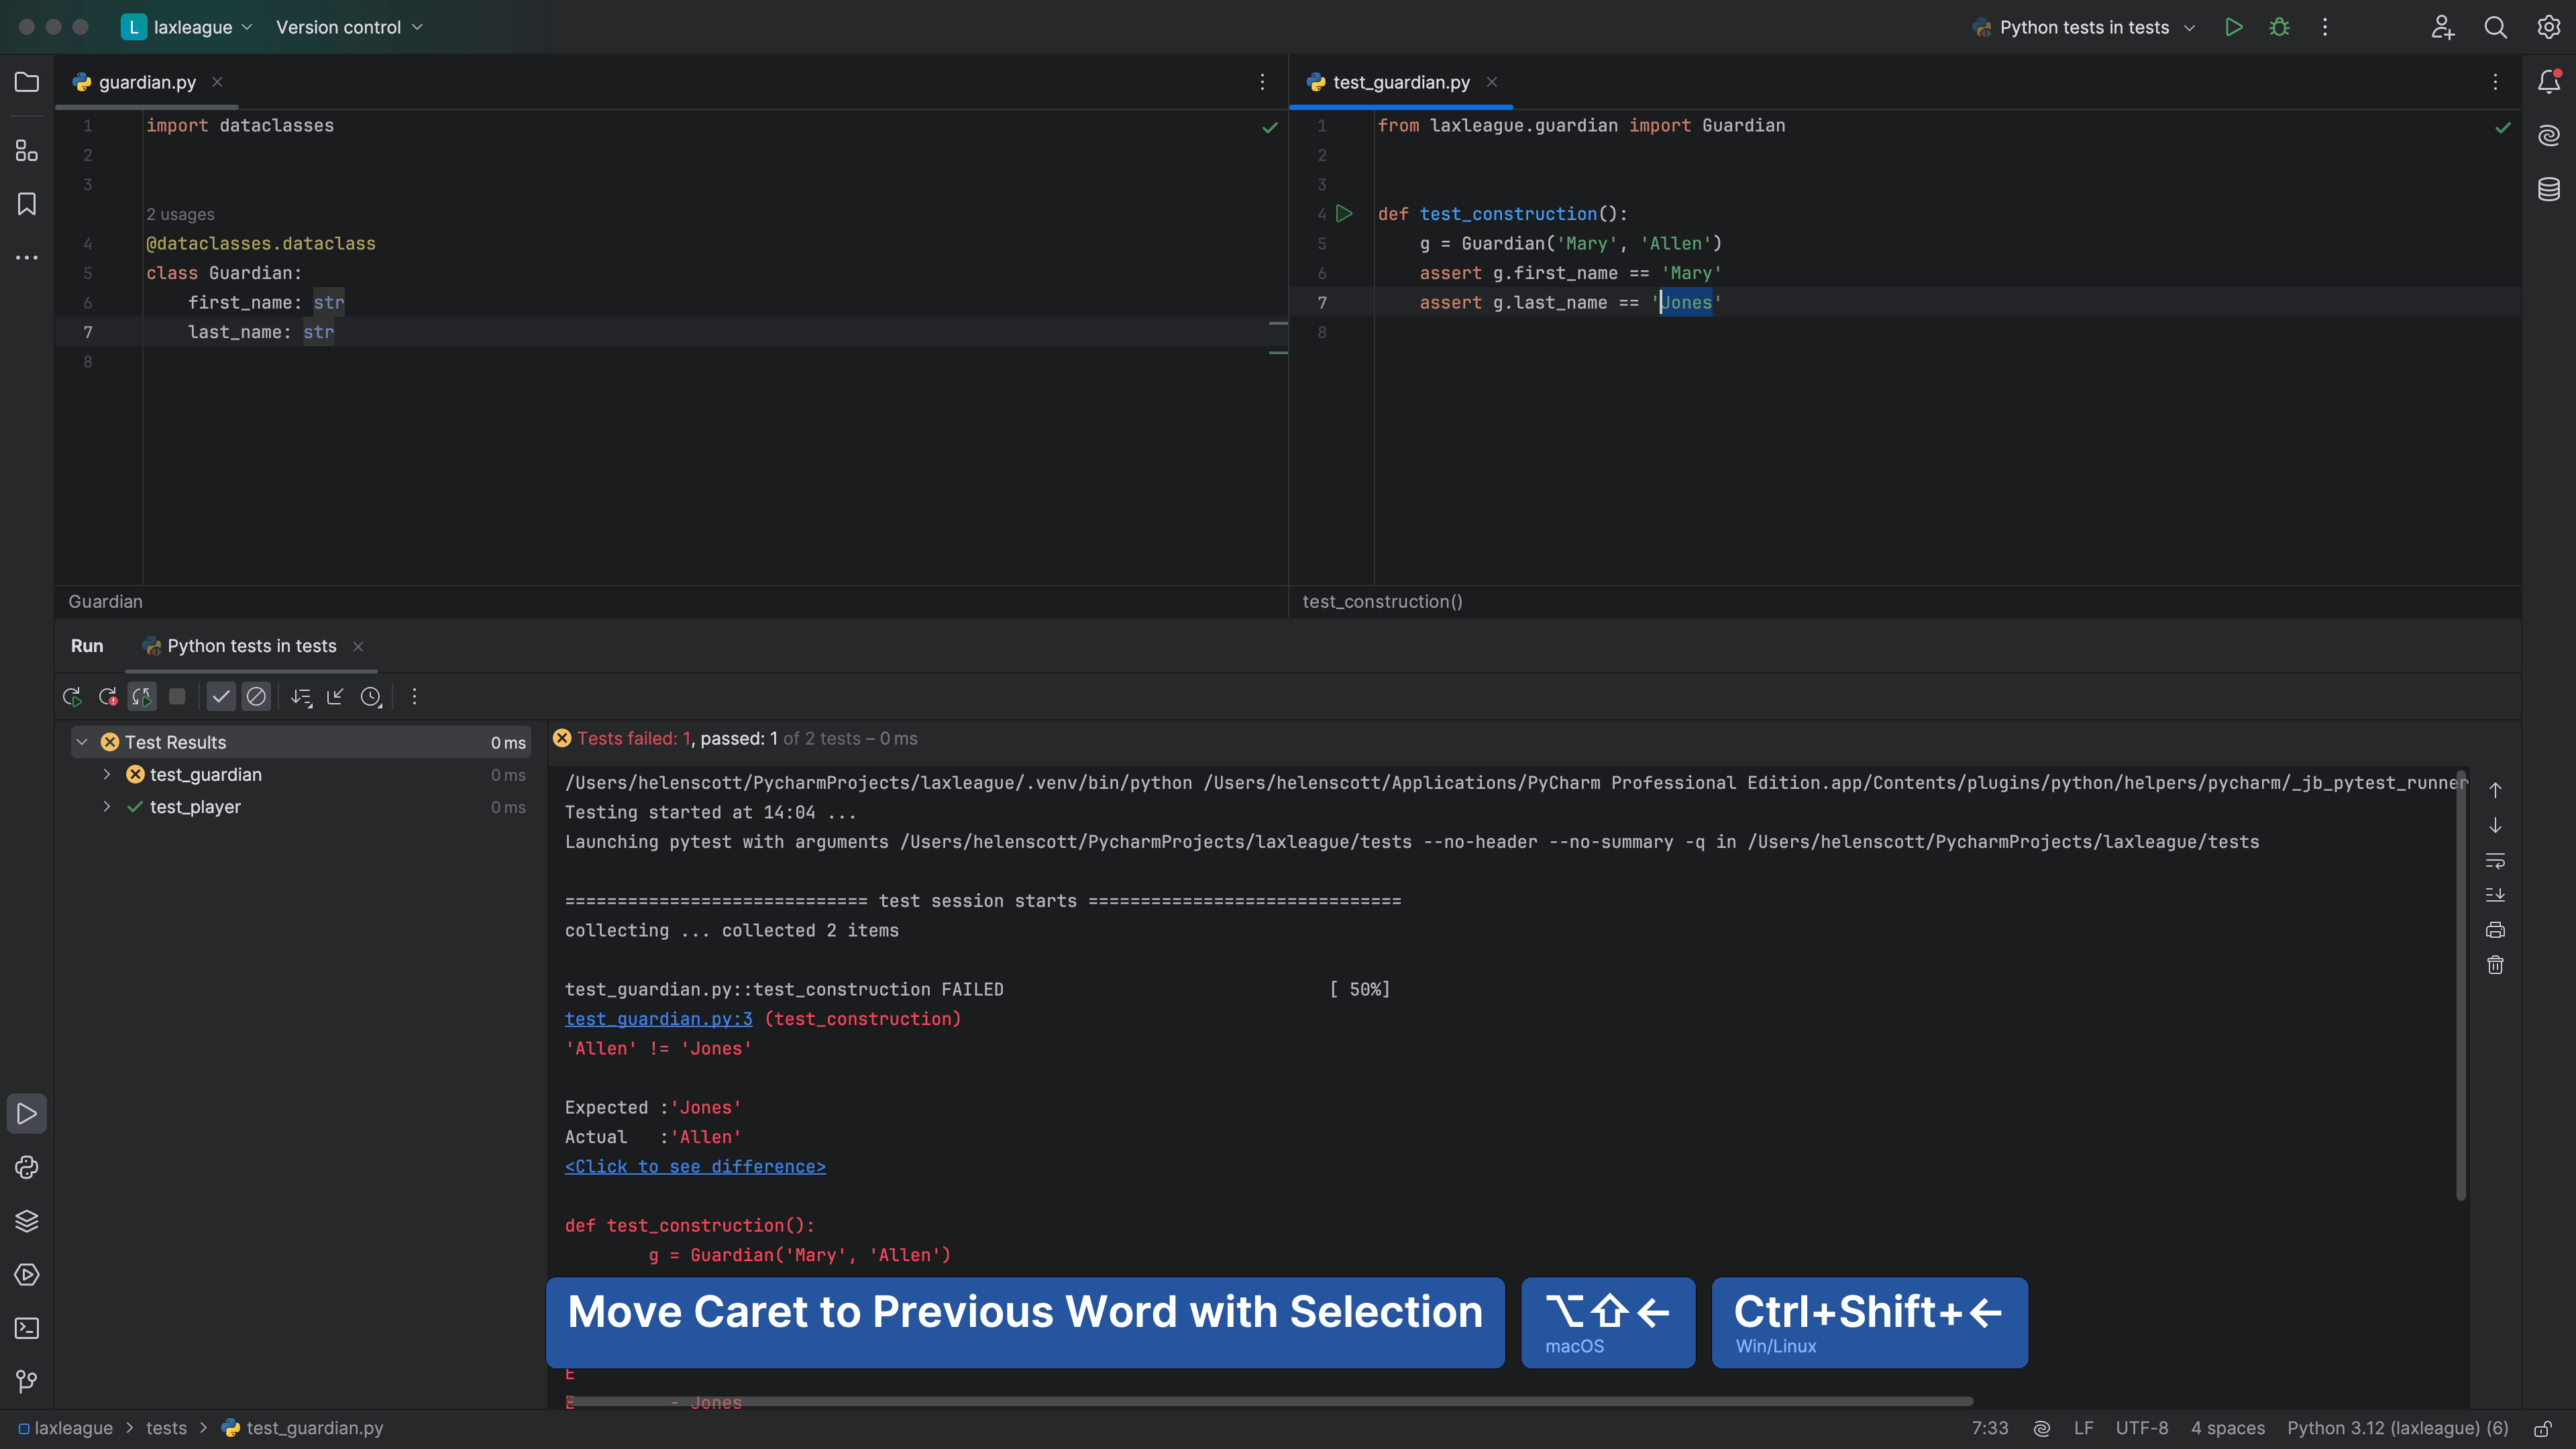This screenshot has width=2576, height=1449.
Task: Open the Terminal tool window
Action: [x=26, y=1329]
